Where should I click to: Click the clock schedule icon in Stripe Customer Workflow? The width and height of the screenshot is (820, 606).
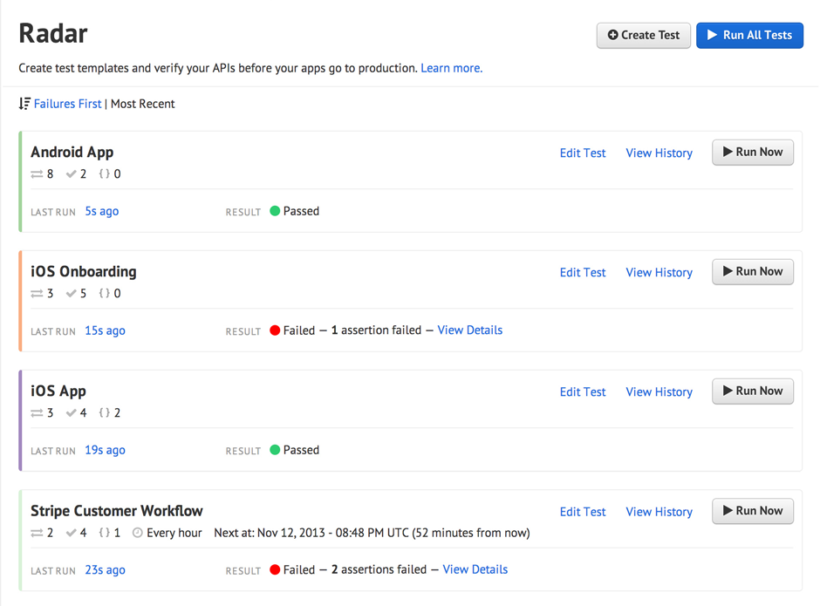pyautogui.click(x=137, y=533)
